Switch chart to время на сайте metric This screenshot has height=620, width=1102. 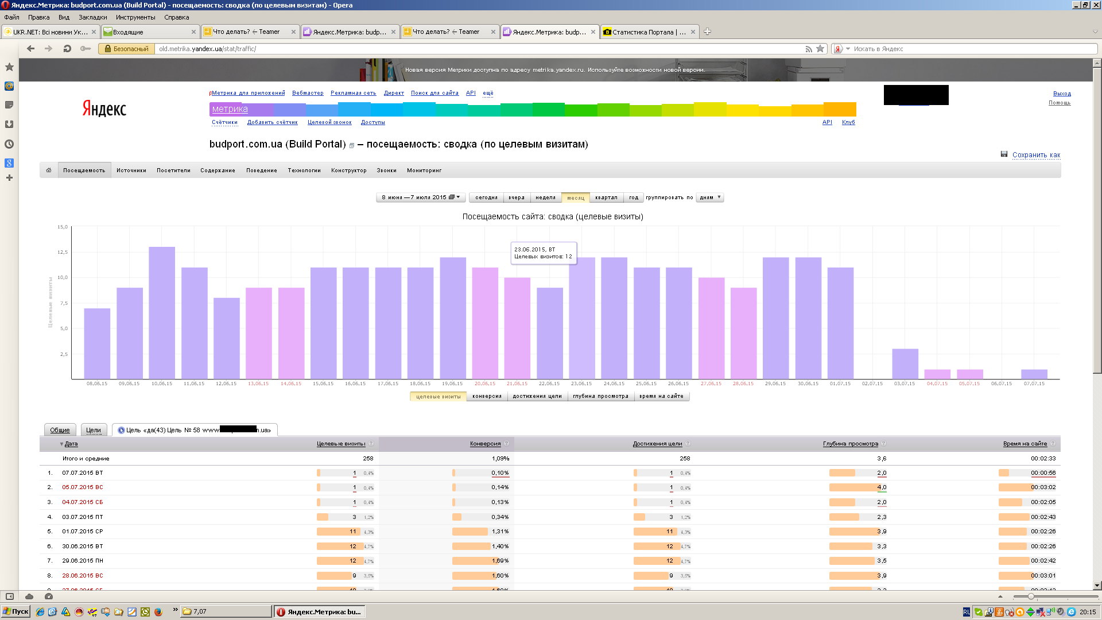(661, 397)
